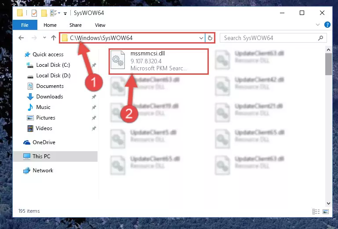The width and height of the screenshot is (338, 229).
Task: Open Downloads in the navigation pane
Action: 50,97
